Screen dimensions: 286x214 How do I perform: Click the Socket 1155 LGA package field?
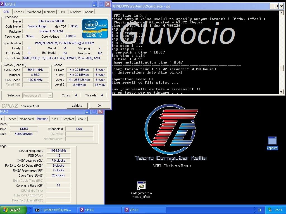[x=51, y=31]
